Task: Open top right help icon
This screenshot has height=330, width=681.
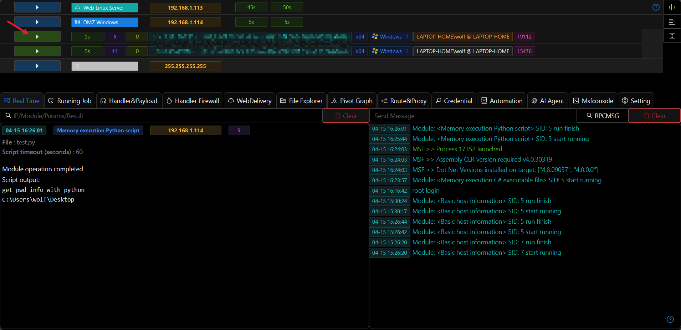Action: 656,7
